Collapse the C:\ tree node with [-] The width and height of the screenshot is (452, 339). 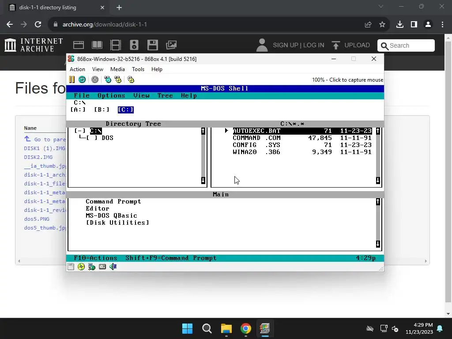click(80, 131)
